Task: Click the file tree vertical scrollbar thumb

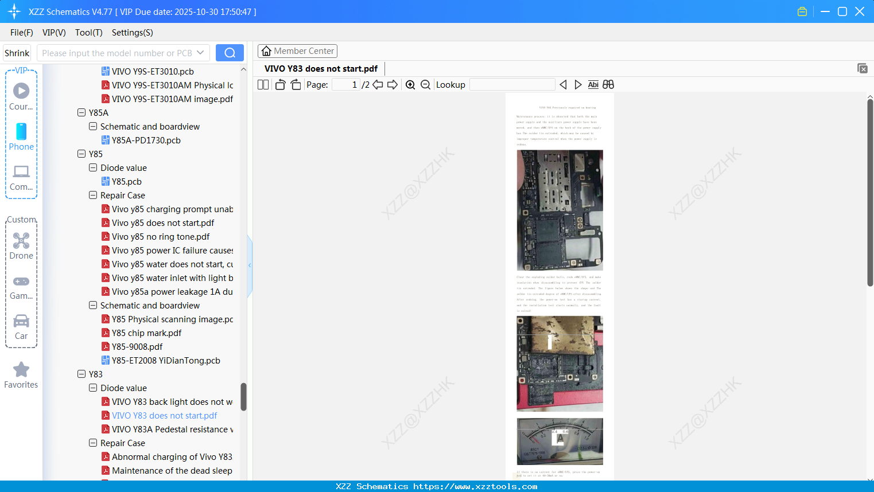Action: [x=243, y=397]
